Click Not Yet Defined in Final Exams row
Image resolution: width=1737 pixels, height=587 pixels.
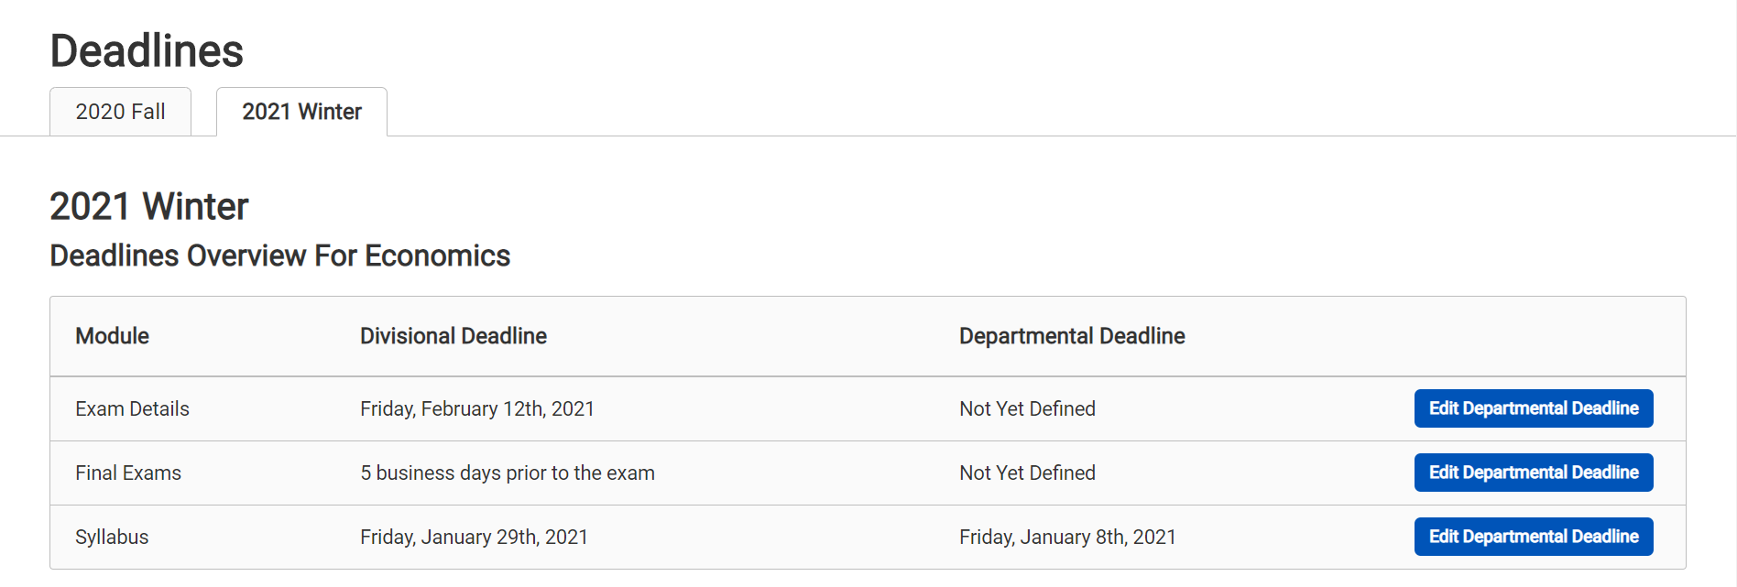tap(1027, 473)
